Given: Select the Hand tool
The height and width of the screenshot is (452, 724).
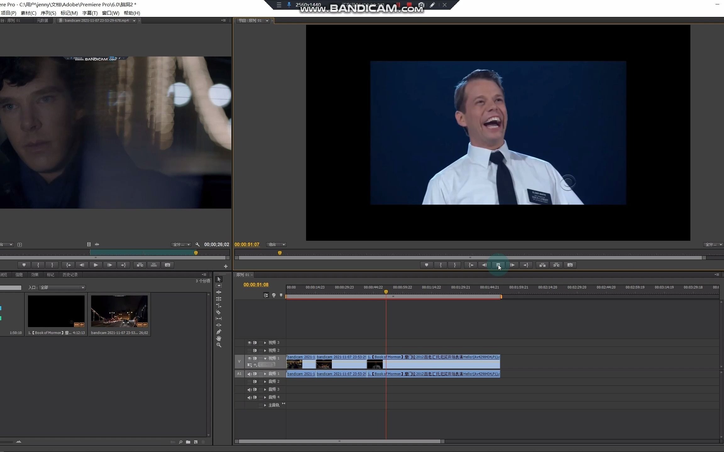Looking at the screenshot, I should (x=219, y=338).
